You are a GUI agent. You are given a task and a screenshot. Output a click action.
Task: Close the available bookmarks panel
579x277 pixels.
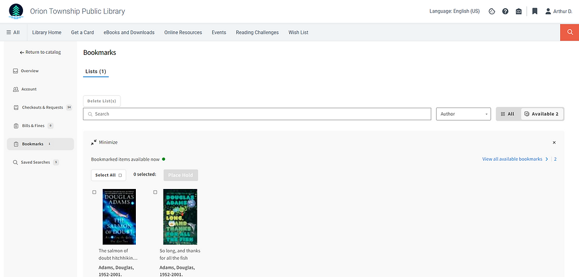click(x=554, y=142)
